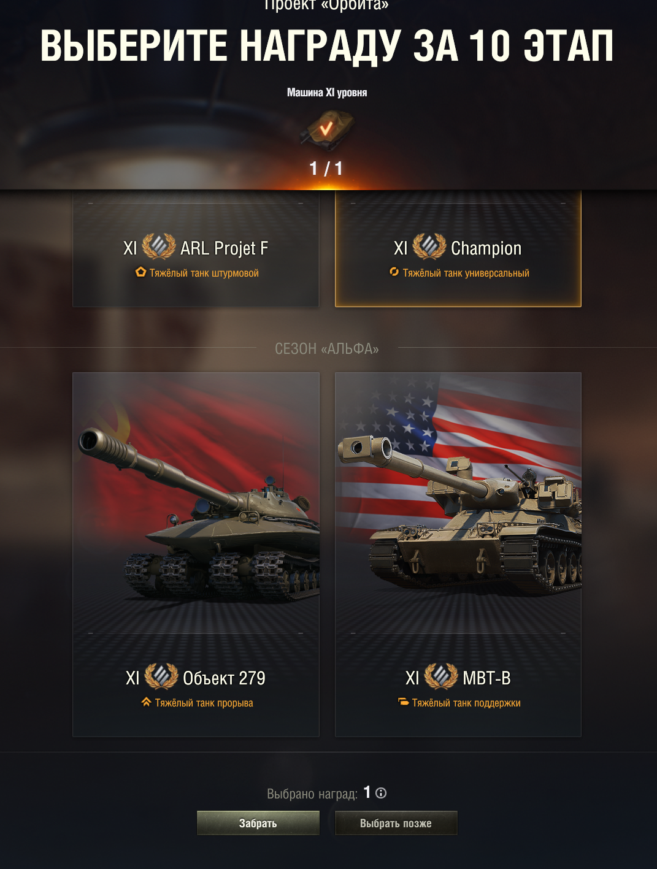Viewport: 657px width, 869px height.
Task: Select the Champion reward card
Action: (x=458, y=249)
